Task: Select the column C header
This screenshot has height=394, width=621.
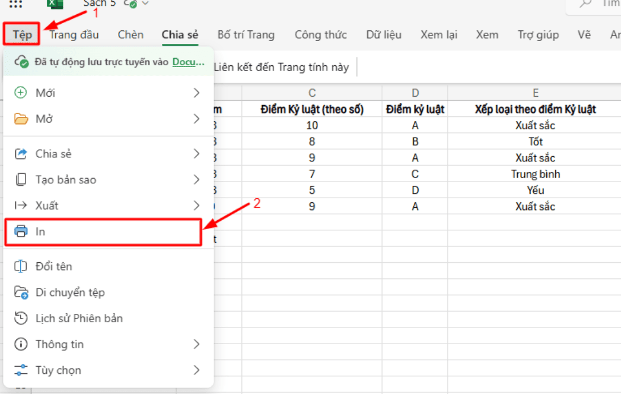Action: pyautogui.click(x=312, y=93)
